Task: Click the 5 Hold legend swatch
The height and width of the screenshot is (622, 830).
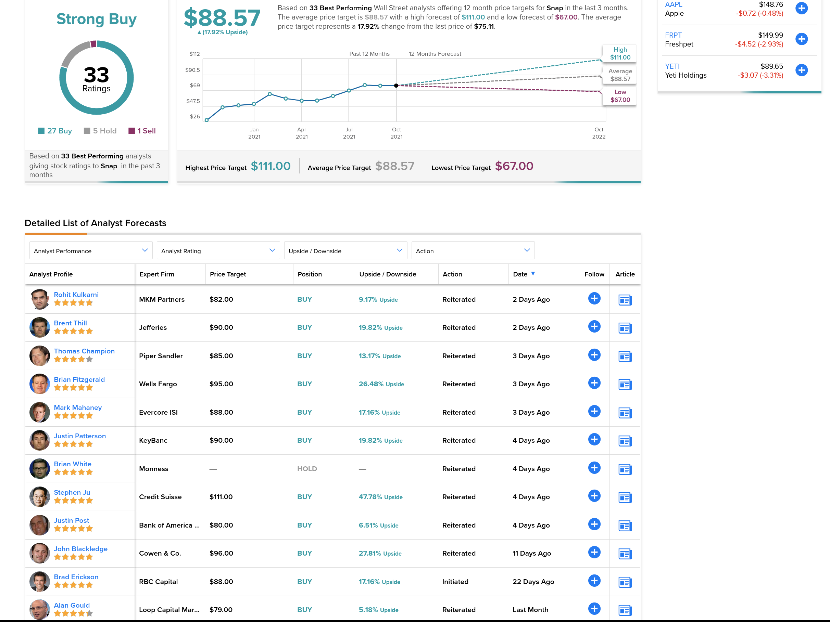Action: [87, 131]
